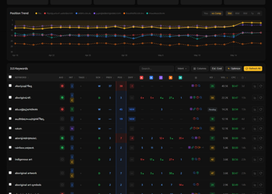Viewport: 272px width, 194px height.
Task: Open trend chart icon for the 5.4K volume row
Action: 255,148
